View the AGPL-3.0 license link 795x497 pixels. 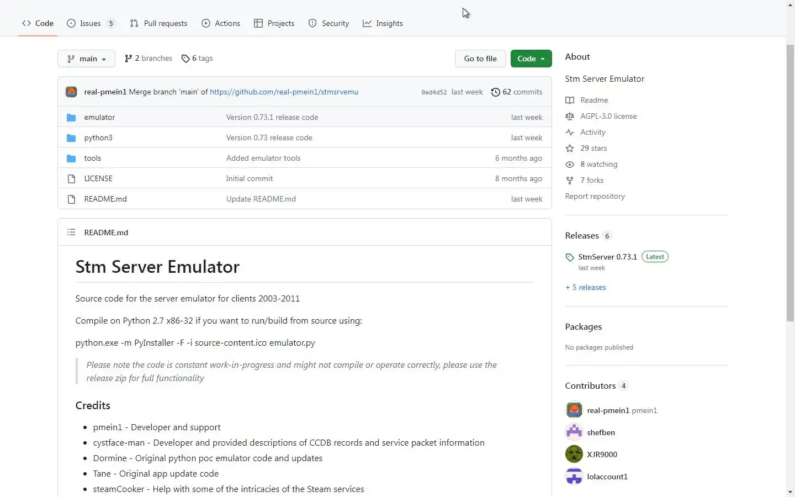pyautogui.click(x=608, y=116)
